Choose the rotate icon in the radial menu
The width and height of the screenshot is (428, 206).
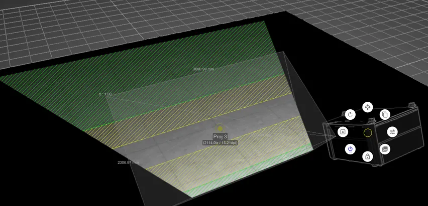[350, 114]
